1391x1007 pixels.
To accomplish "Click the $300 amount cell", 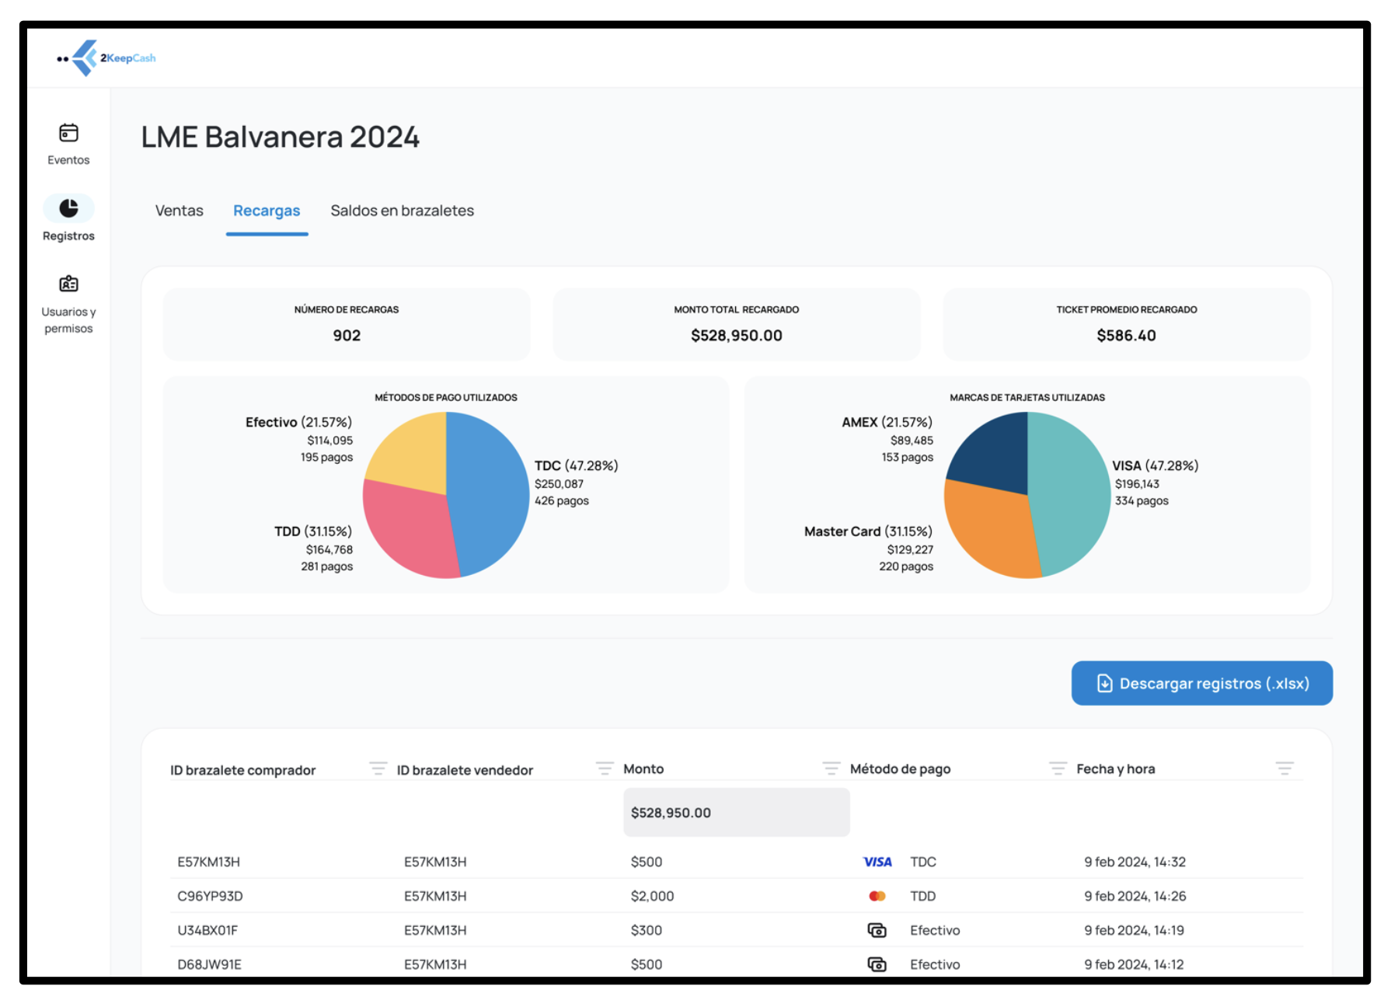I will 647,930.
